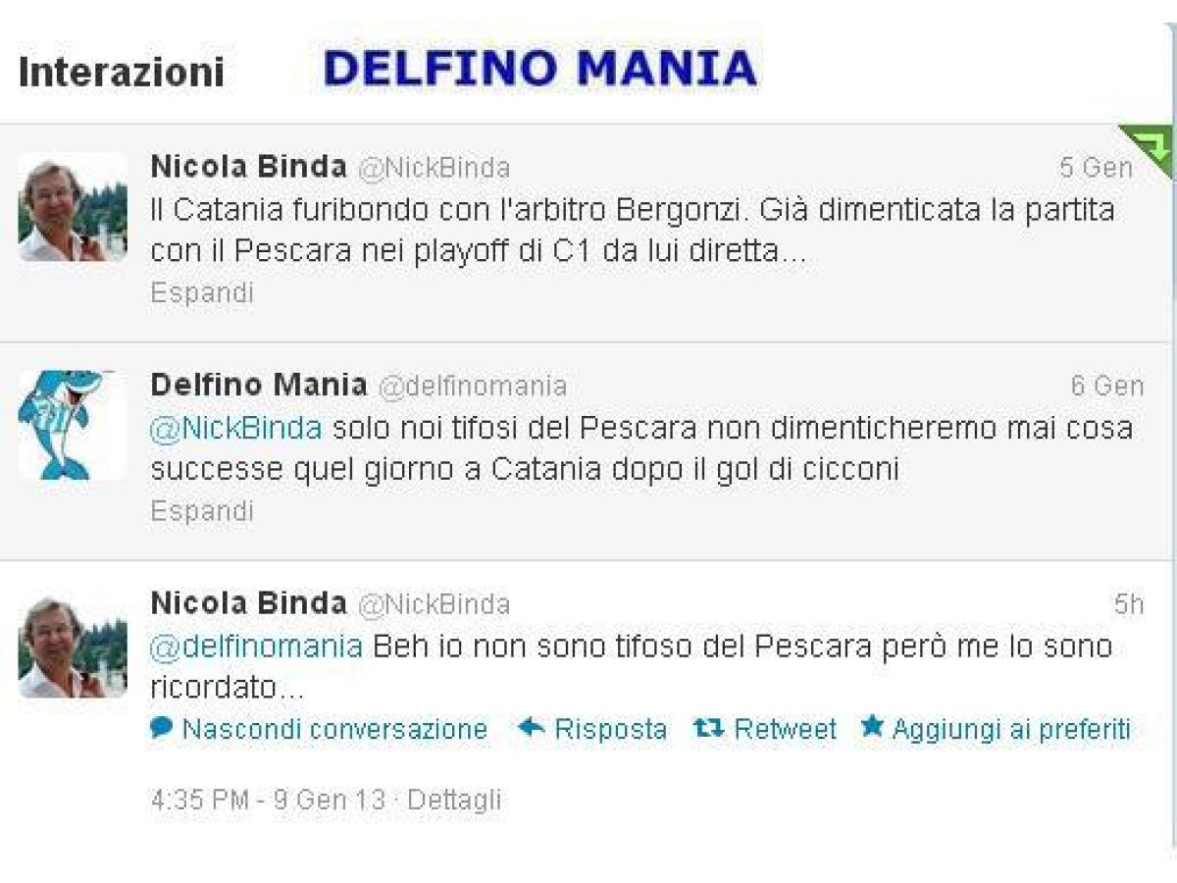Click the favorite star icon
The image size is (1177, 883).
(871, 727)
